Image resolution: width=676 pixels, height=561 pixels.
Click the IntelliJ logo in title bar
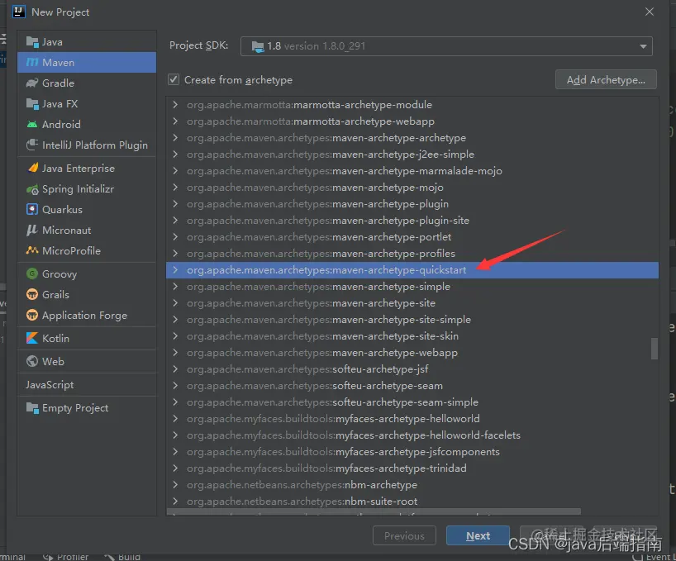18,12
